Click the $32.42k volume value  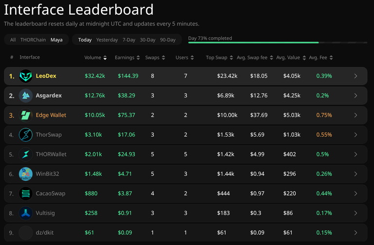pos(94,76)
